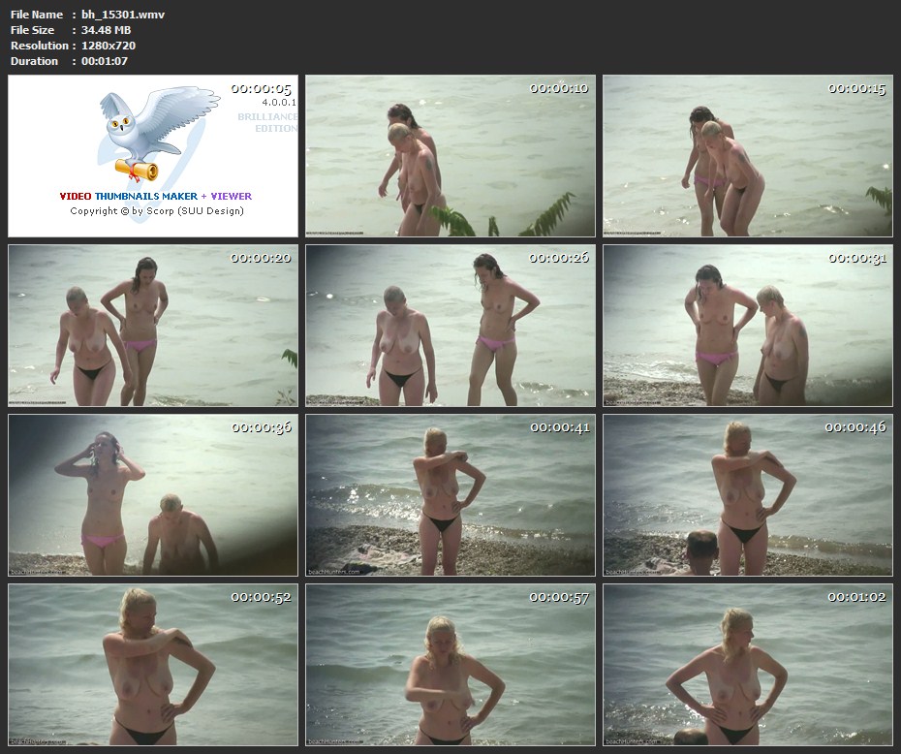Pick the thumbnail labeled 00:00:52
901x754 pixels.
click(153, 665)
